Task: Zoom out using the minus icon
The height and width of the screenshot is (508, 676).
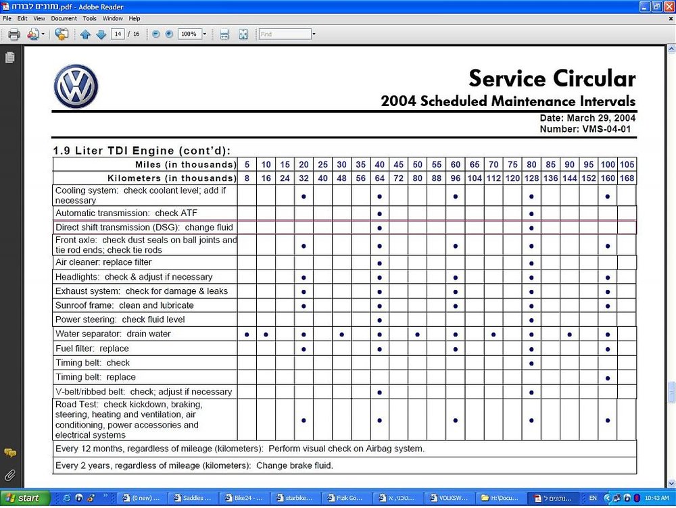Action: point(156,34)
